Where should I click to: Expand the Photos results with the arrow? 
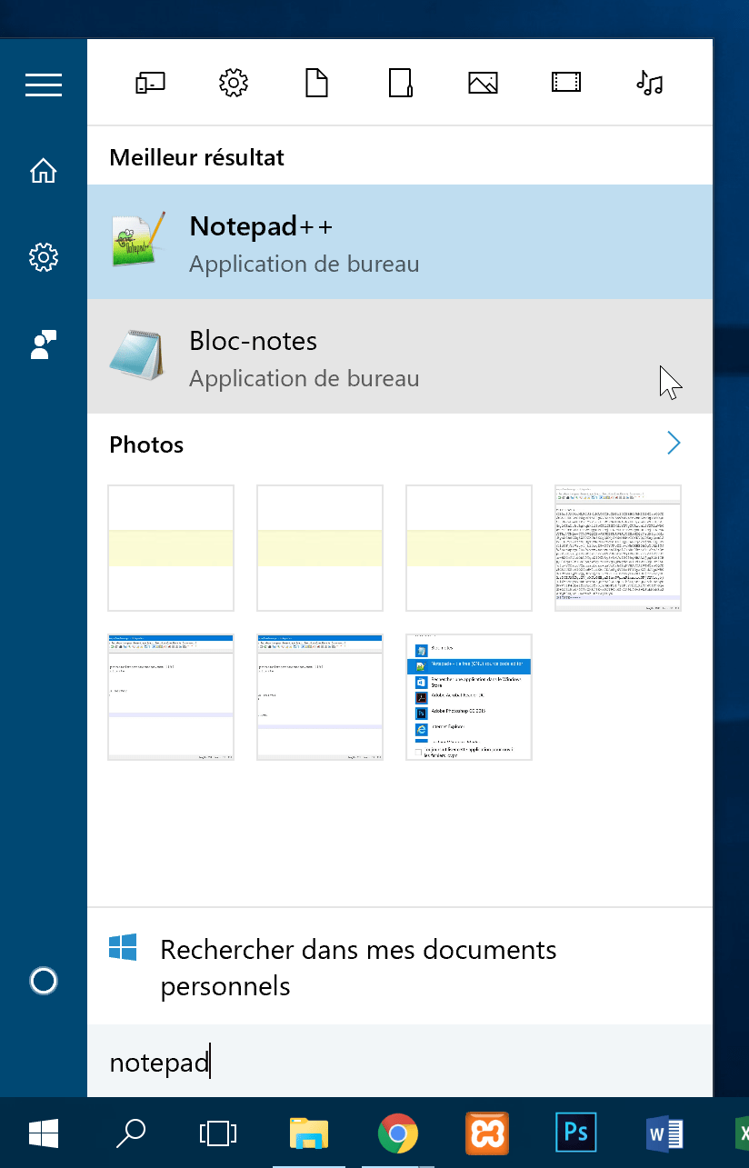pos(674,444)
